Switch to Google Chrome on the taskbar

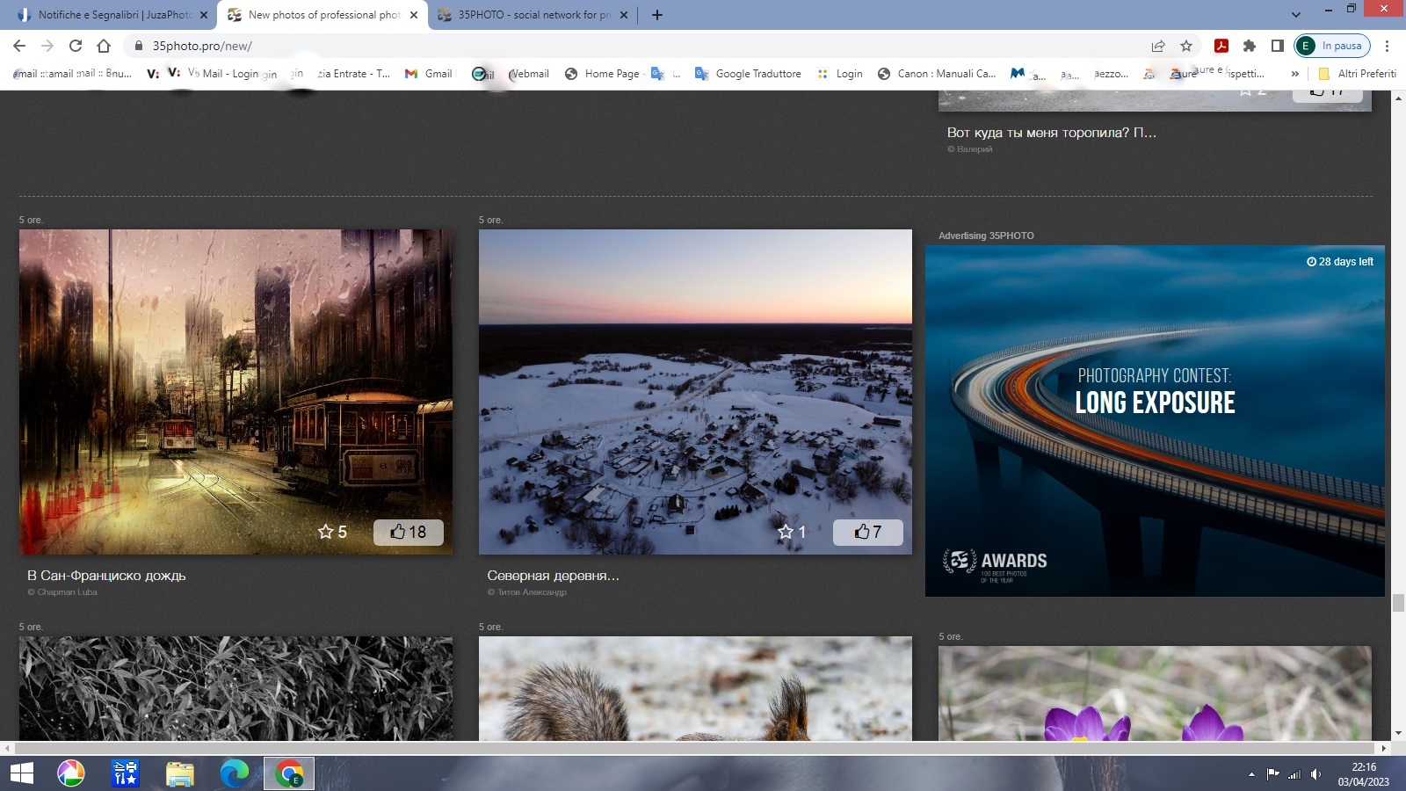(288, 773)
